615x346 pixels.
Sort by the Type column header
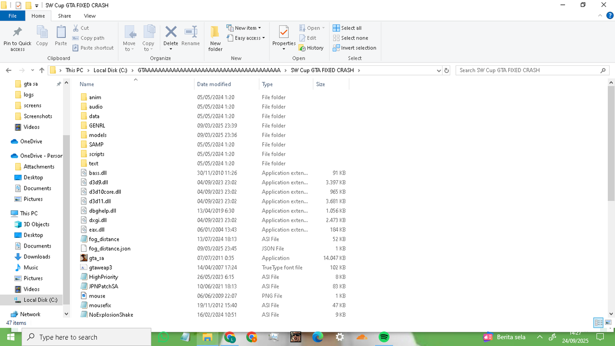tap(286, 84)
